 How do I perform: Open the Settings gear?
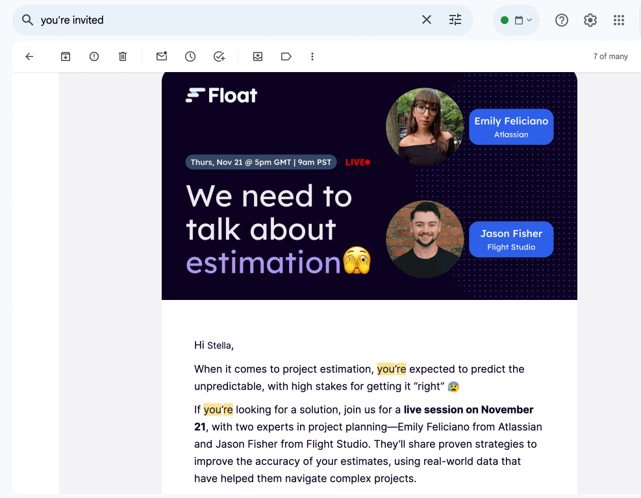click(590, 20)
